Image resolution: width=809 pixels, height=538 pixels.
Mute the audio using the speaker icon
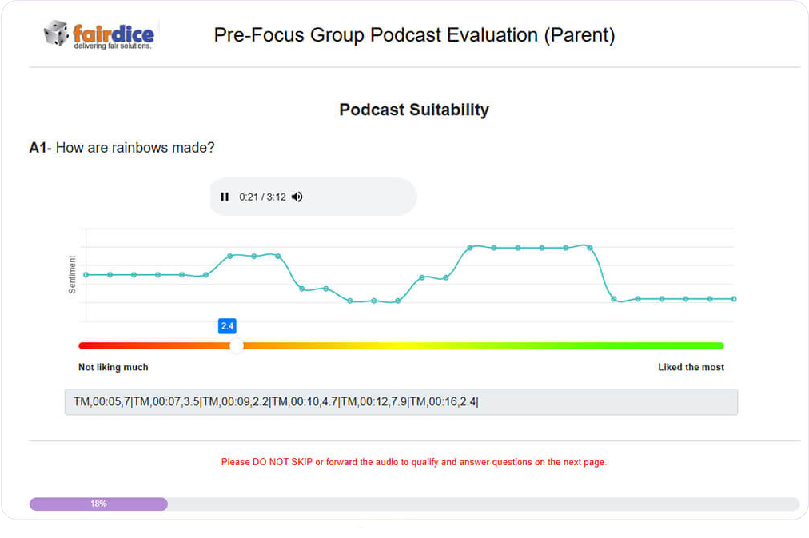coord(297,197)
